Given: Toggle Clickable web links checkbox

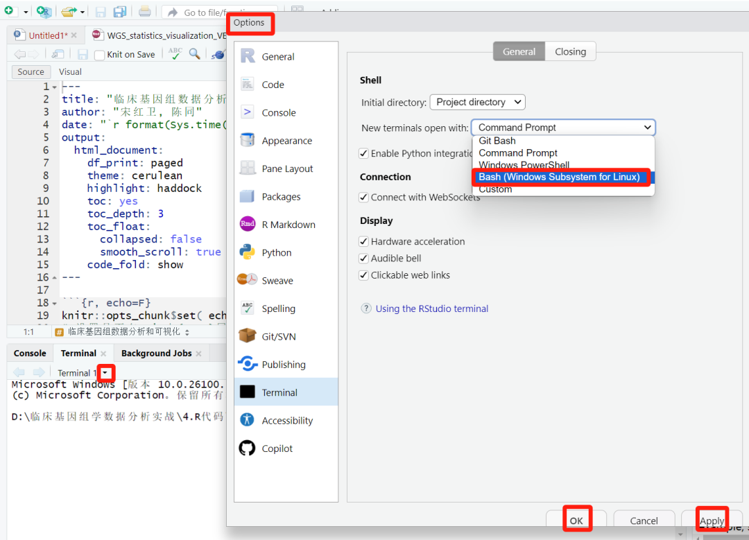Looking at the screenshot, I should coord(363,275).
